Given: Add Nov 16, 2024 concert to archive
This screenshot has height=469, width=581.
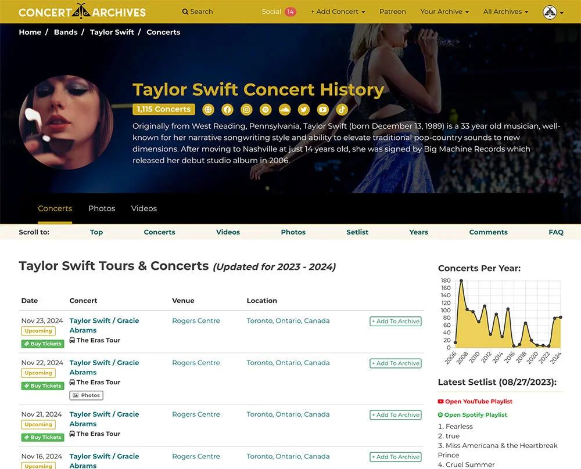Looking at the screenshot, I should [x=395, y=457].
